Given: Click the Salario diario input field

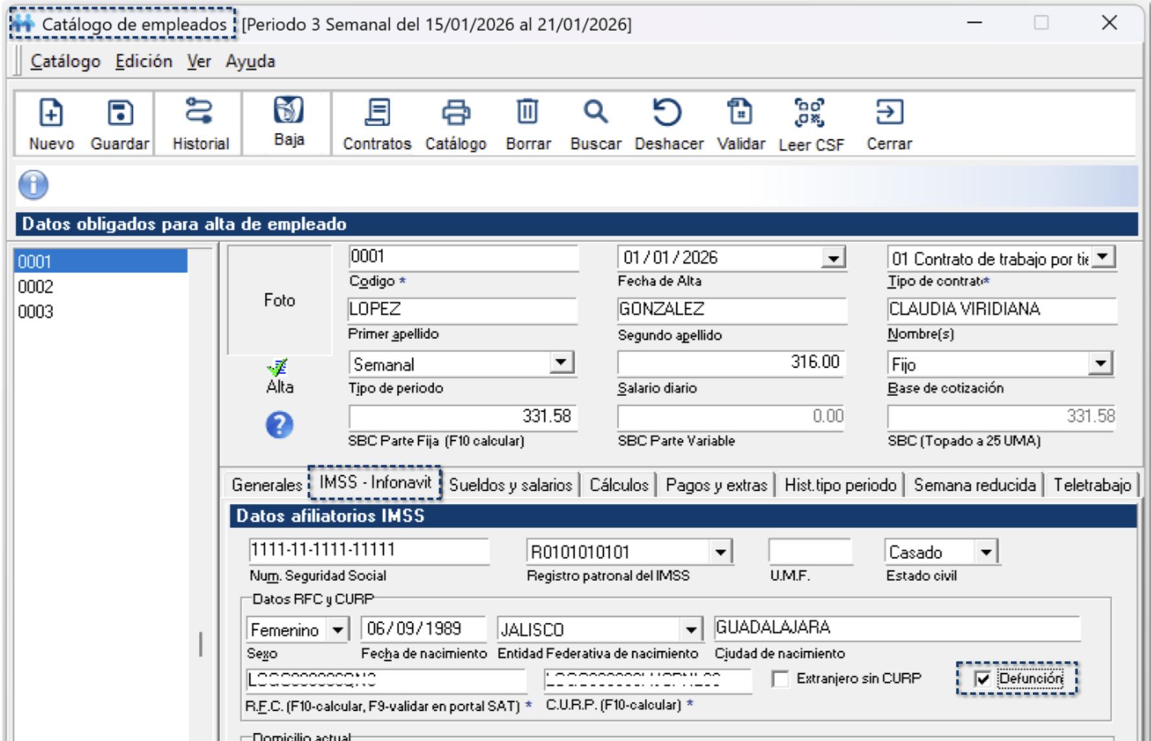Looking at the screenshot, I should tap(731, 363).
